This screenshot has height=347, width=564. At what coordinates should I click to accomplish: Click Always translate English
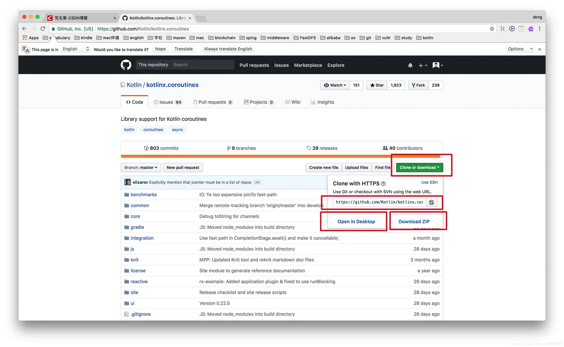[228, 49]
